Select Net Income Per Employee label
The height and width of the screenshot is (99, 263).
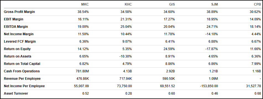(x=24, y=86)
